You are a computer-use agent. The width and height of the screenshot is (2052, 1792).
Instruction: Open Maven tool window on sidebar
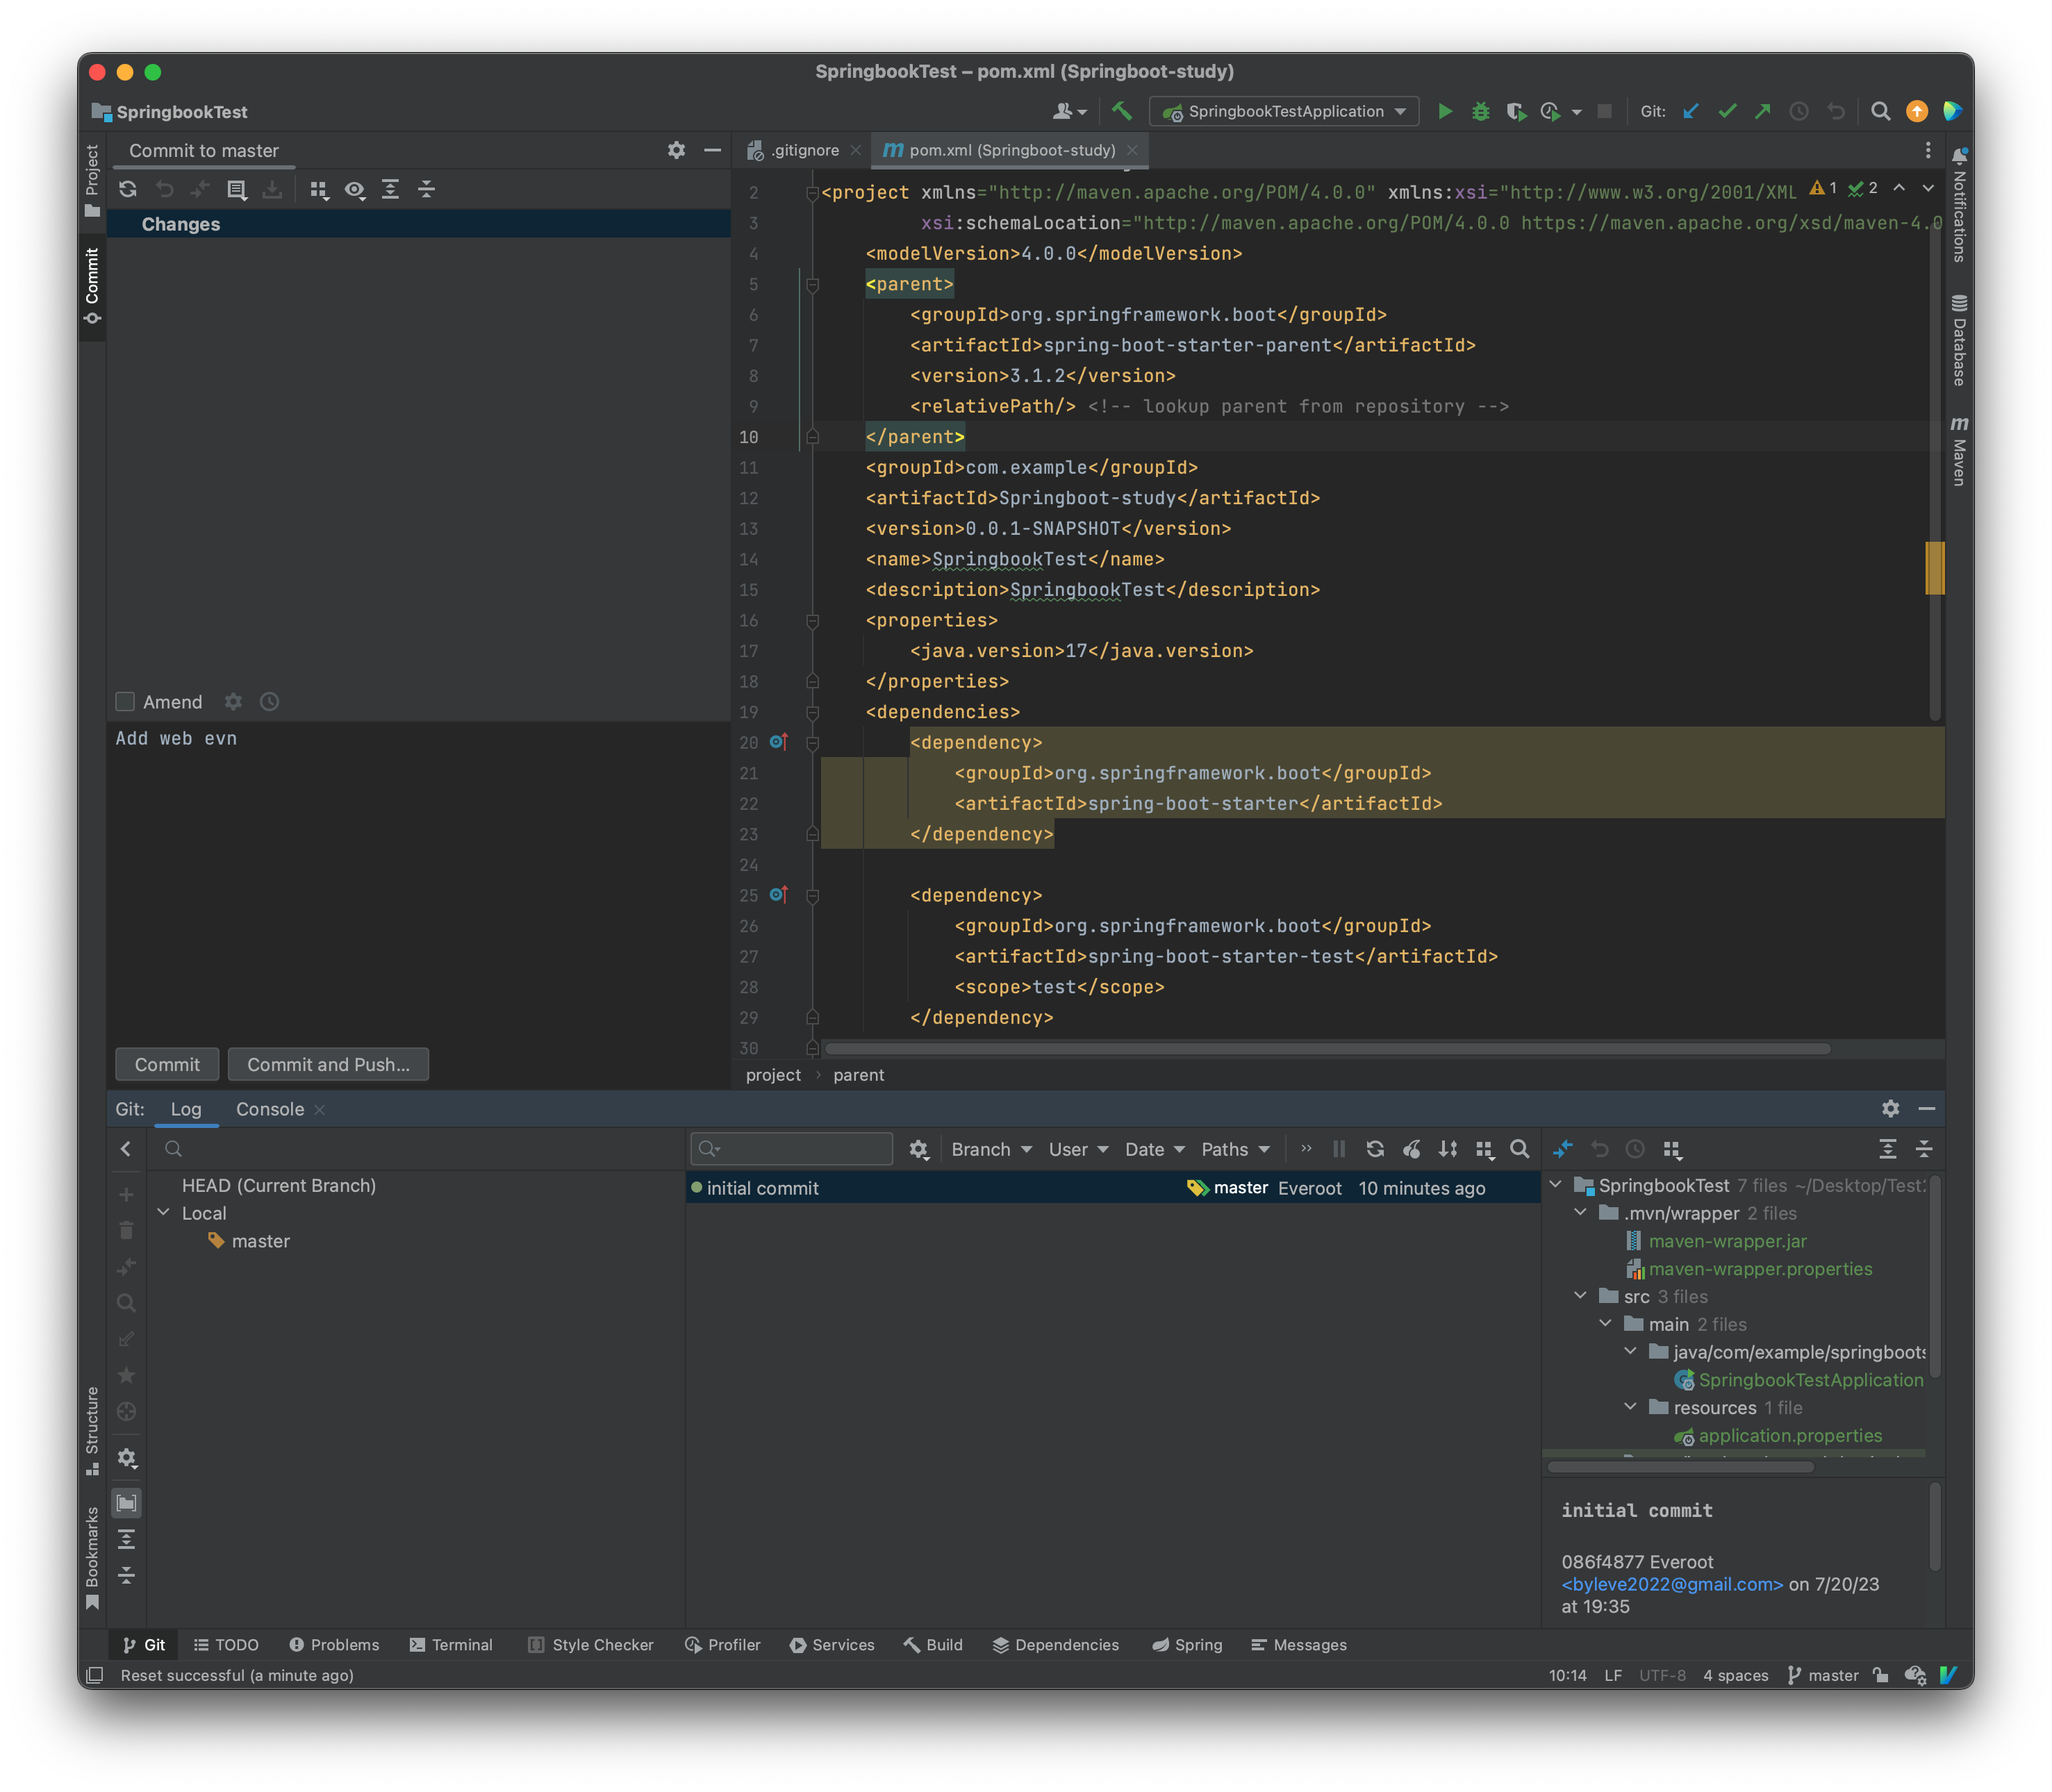[x=1959, y=451]
